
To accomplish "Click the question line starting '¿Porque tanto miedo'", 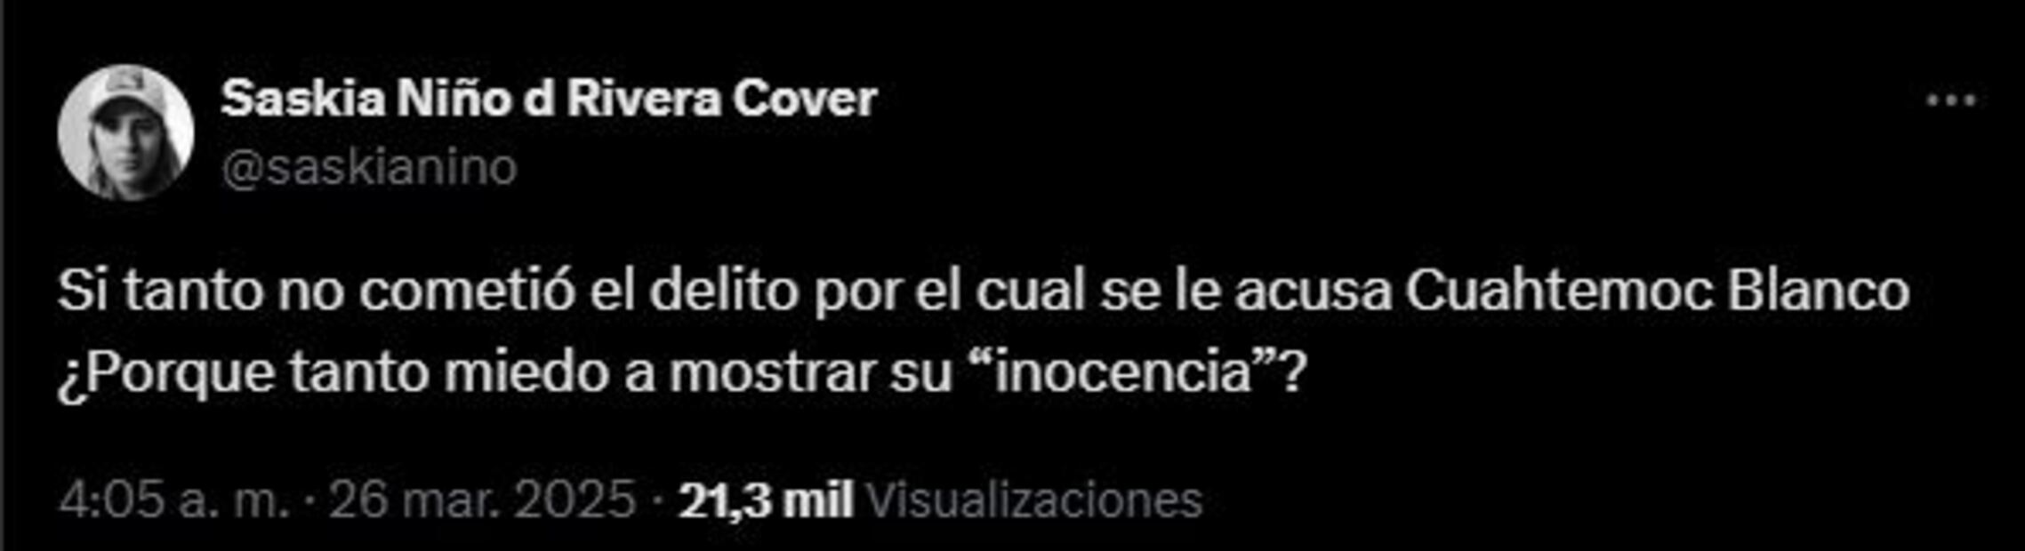I will tap(682, 375).
